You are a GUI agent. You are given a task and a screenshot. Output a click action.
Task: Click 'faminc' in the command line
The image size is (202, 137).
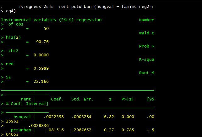(x=129, y=6)
